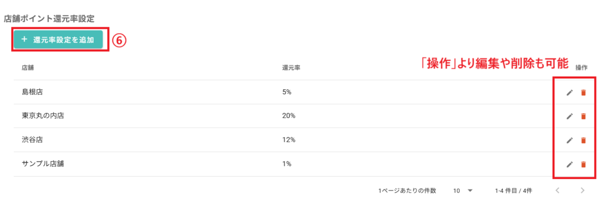Sort by the 店舗 column header
The image size is (598, 199).
pos(27,67)
